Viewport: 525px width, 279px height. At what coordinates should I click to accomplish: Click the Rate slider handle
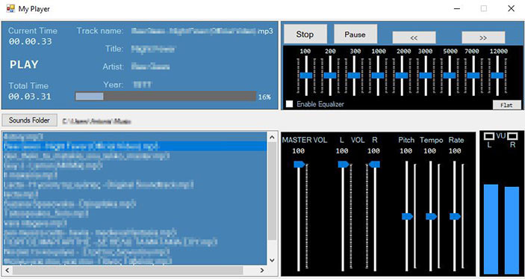(455, 217)
